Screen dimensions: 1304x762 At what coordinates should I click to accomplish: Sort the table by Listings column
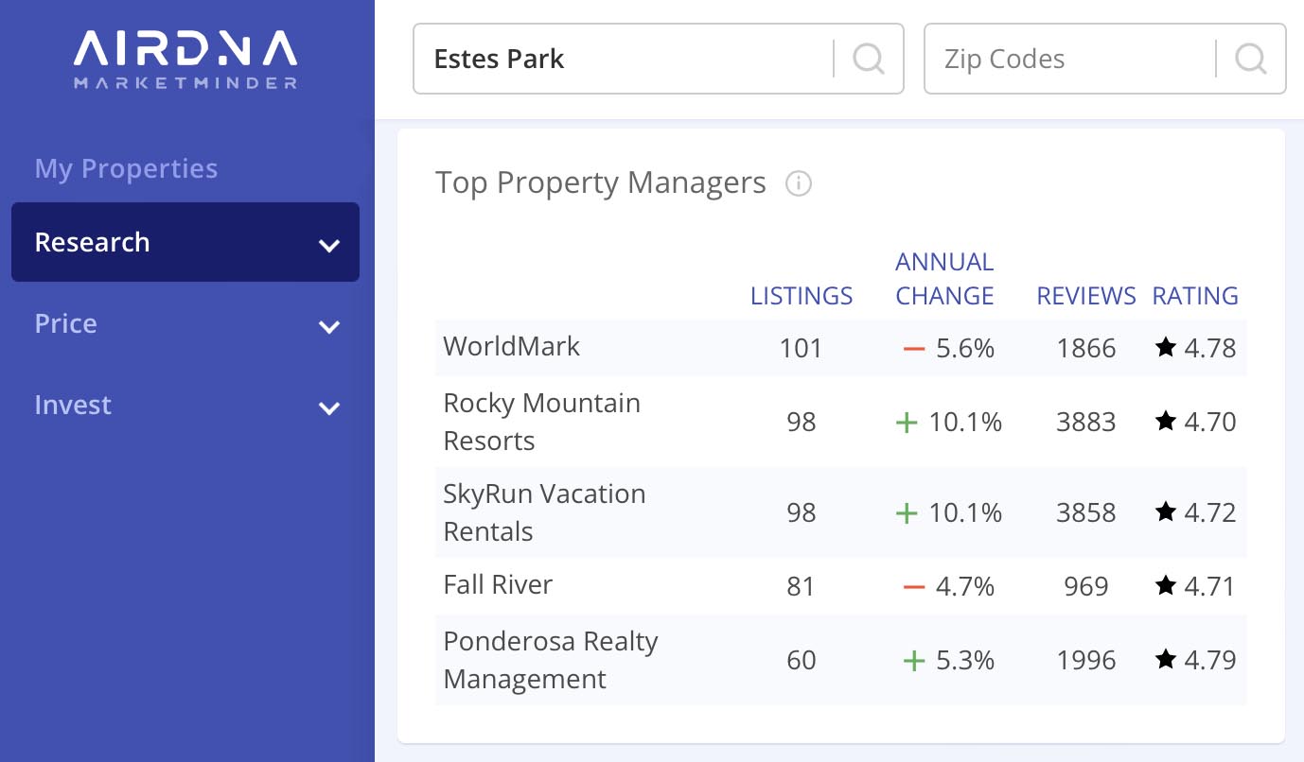point(801,296)
